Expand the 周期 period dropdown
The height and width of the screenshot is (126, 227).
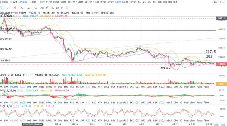pyautogui.click(x=35, y=2)
